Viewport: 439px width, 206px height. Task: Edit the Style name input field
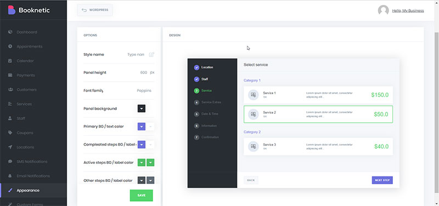tap(136, 54)
